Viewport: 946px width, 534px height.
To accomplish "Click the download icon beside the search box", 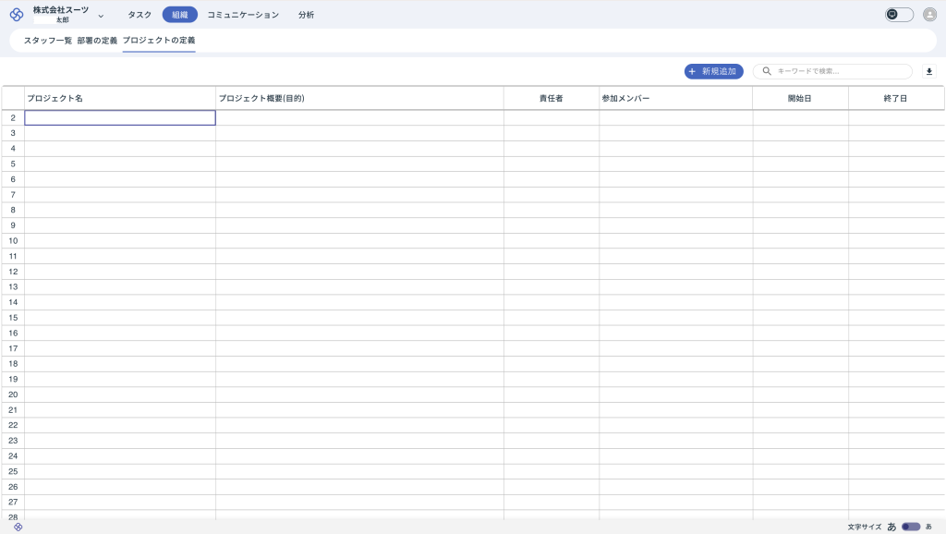I will (x=929, y=71).
